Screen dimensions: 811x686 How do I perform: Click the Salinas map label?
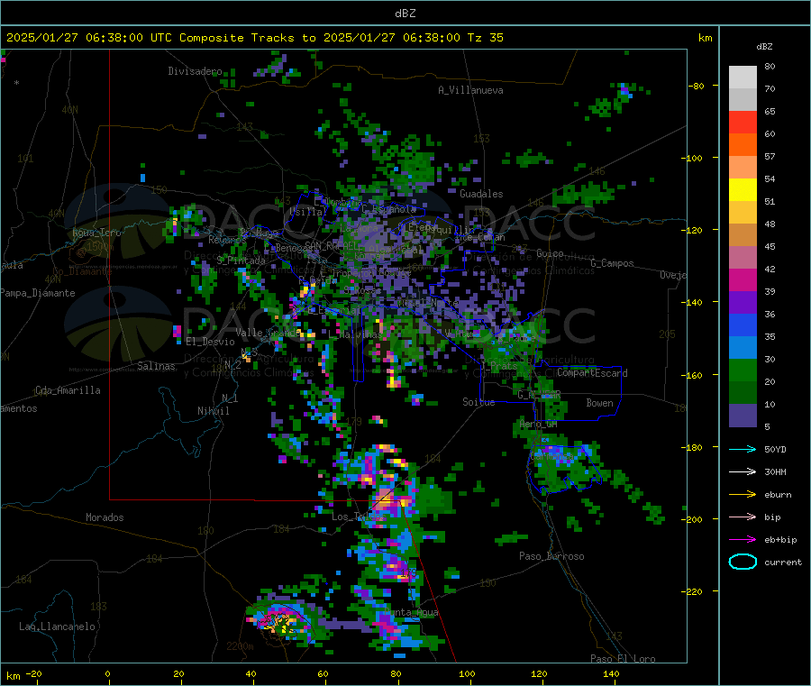(x=156, y=366)
